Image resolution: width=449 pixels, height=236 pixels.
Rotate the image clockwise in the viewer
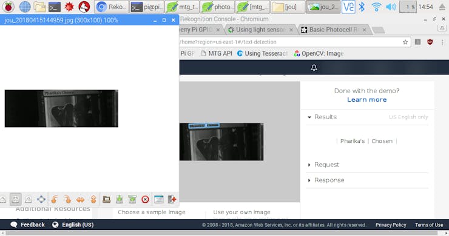(x=67, y=199)
